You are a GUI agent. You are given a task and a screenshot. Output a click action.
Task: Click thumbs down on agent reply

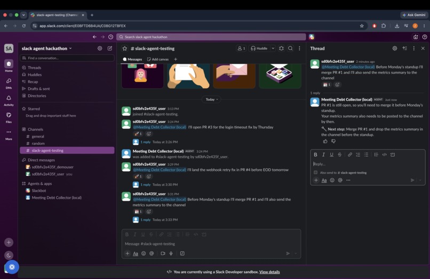[x=333, y=141]
